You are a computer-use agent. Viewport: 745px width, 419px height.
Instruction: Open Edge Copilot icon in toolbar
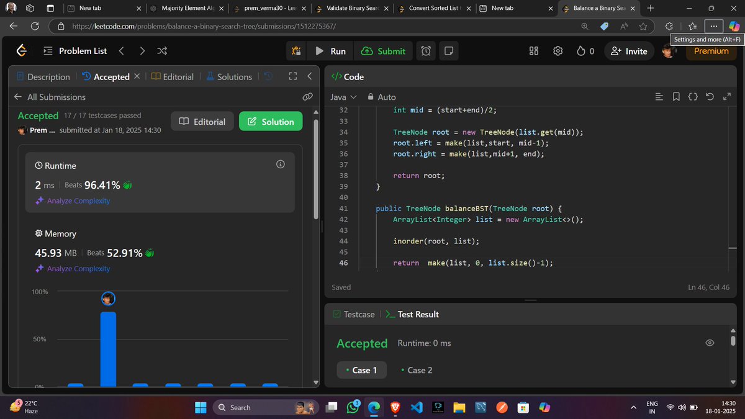734,26
